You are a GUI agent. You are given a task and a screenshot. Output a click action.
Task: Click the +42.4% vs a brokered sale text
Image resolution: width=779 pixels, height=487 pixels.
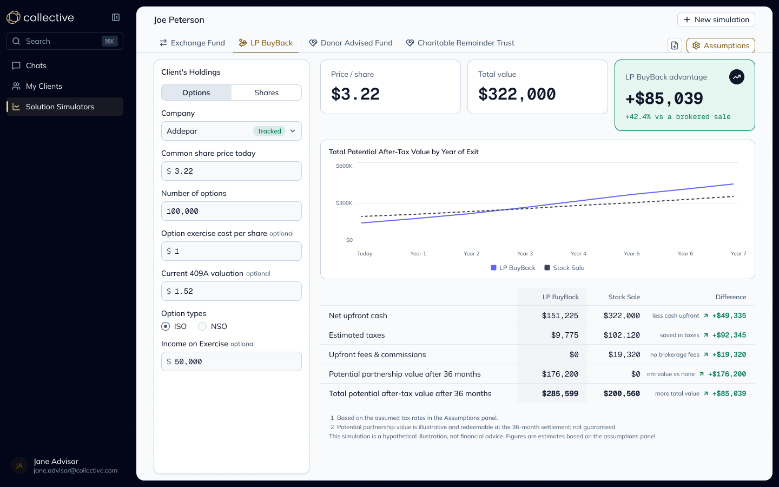[x=678, y=117]
